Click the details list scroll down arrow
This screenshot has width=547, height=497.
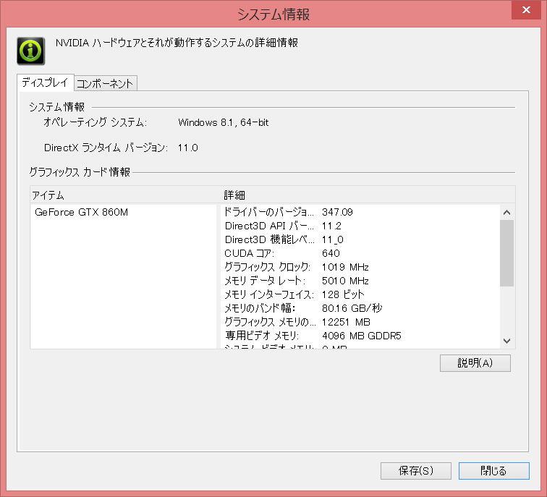tap(507, 341)
